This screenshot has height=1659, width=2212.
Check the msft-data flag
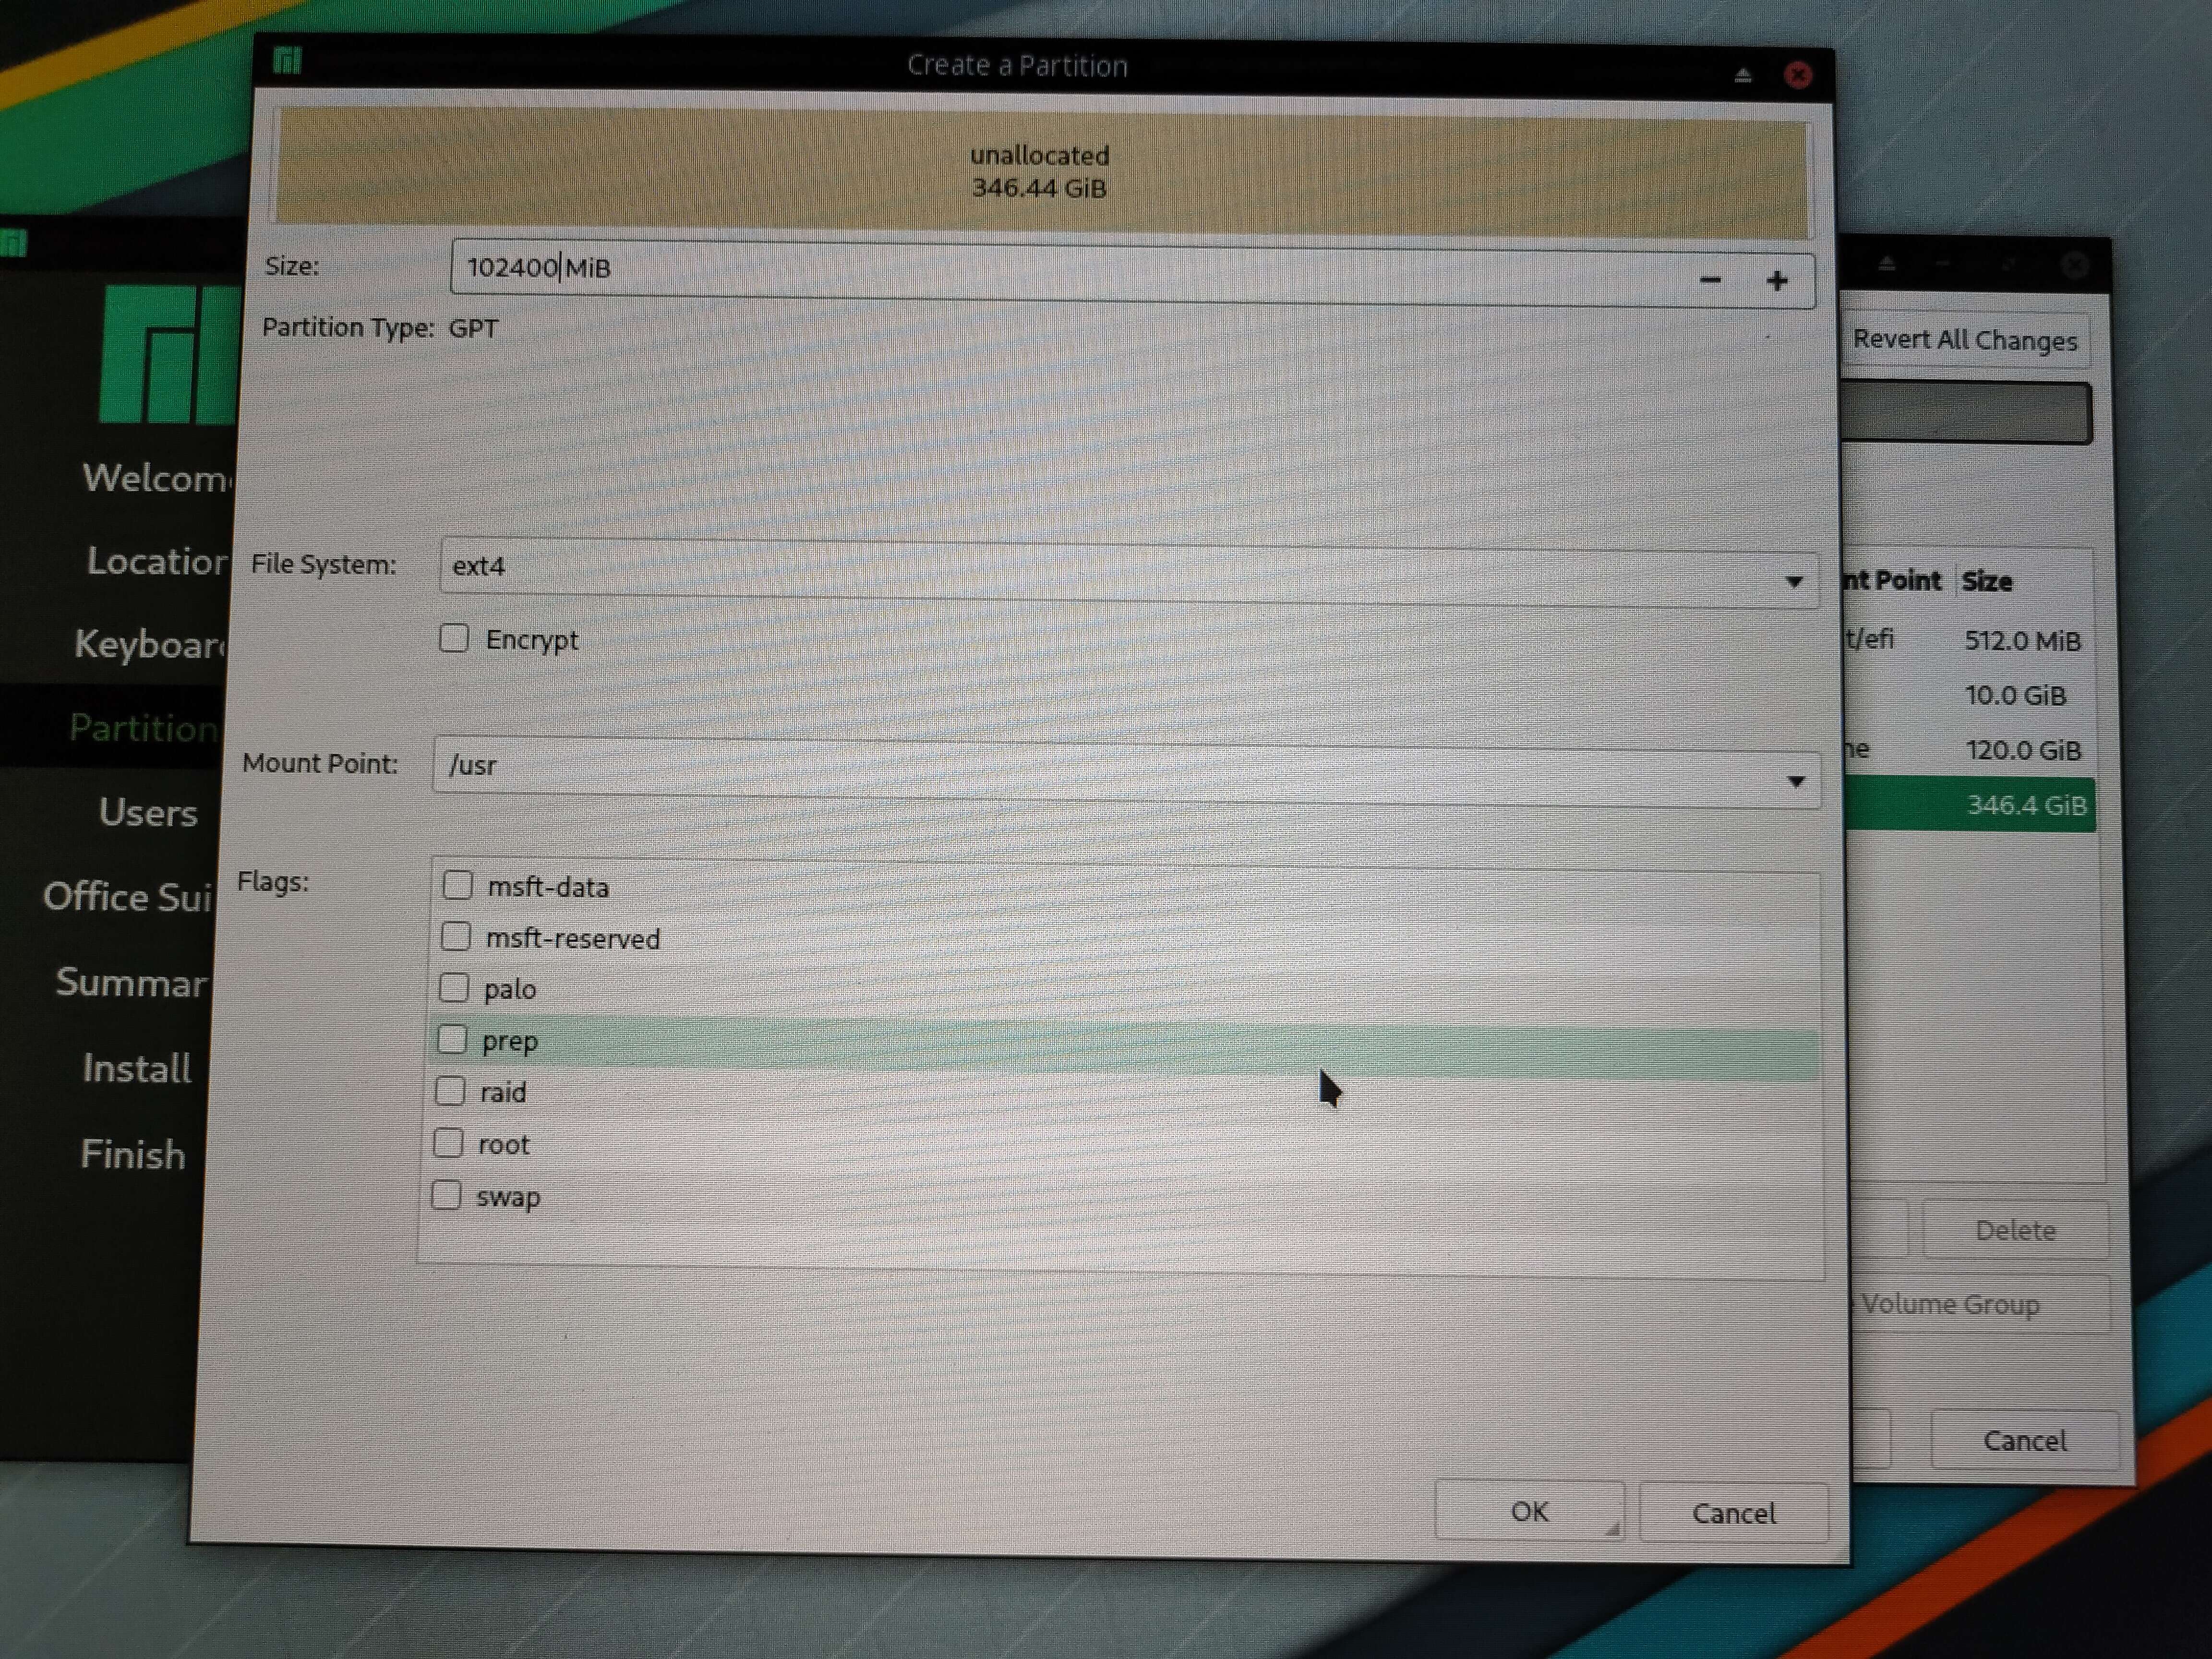[x=458, y=885]
